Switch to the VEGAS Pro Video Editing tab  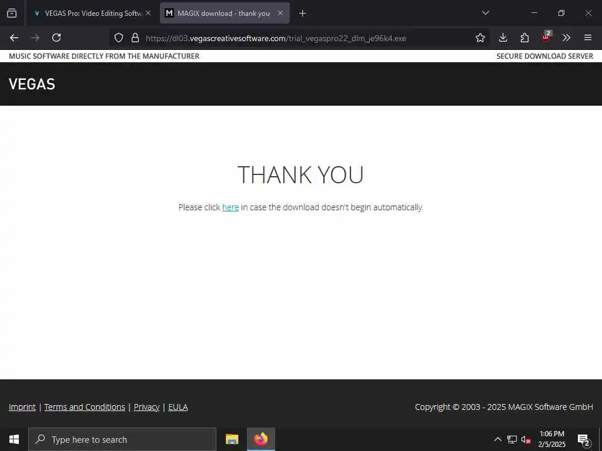(x=92, y=13)
